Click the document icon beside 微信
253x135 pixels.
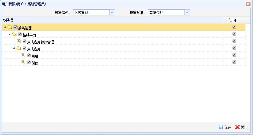pyautogui.click(x=23, y=62)
